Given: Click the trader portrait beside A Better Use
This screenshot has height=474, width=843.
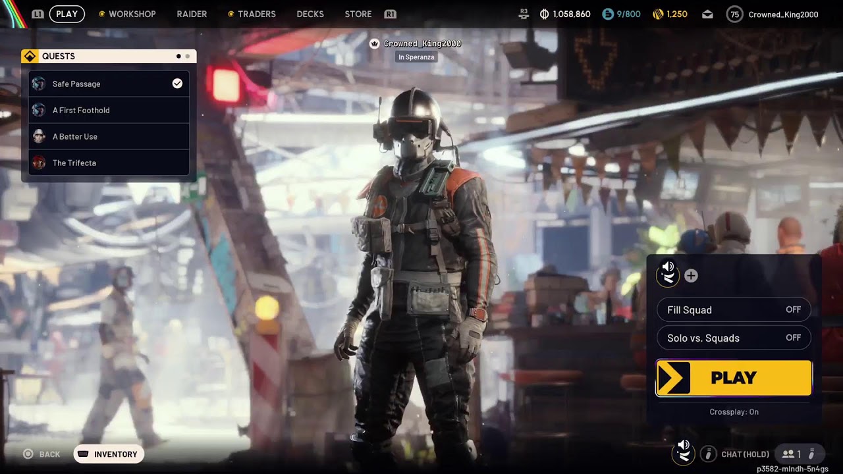Looking at the screenshot, I should [39, 136].
